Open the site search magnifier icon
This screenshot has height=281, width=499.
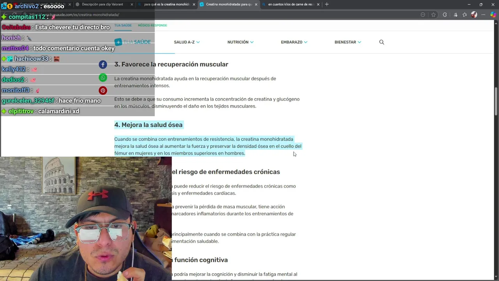click(382, 42)
